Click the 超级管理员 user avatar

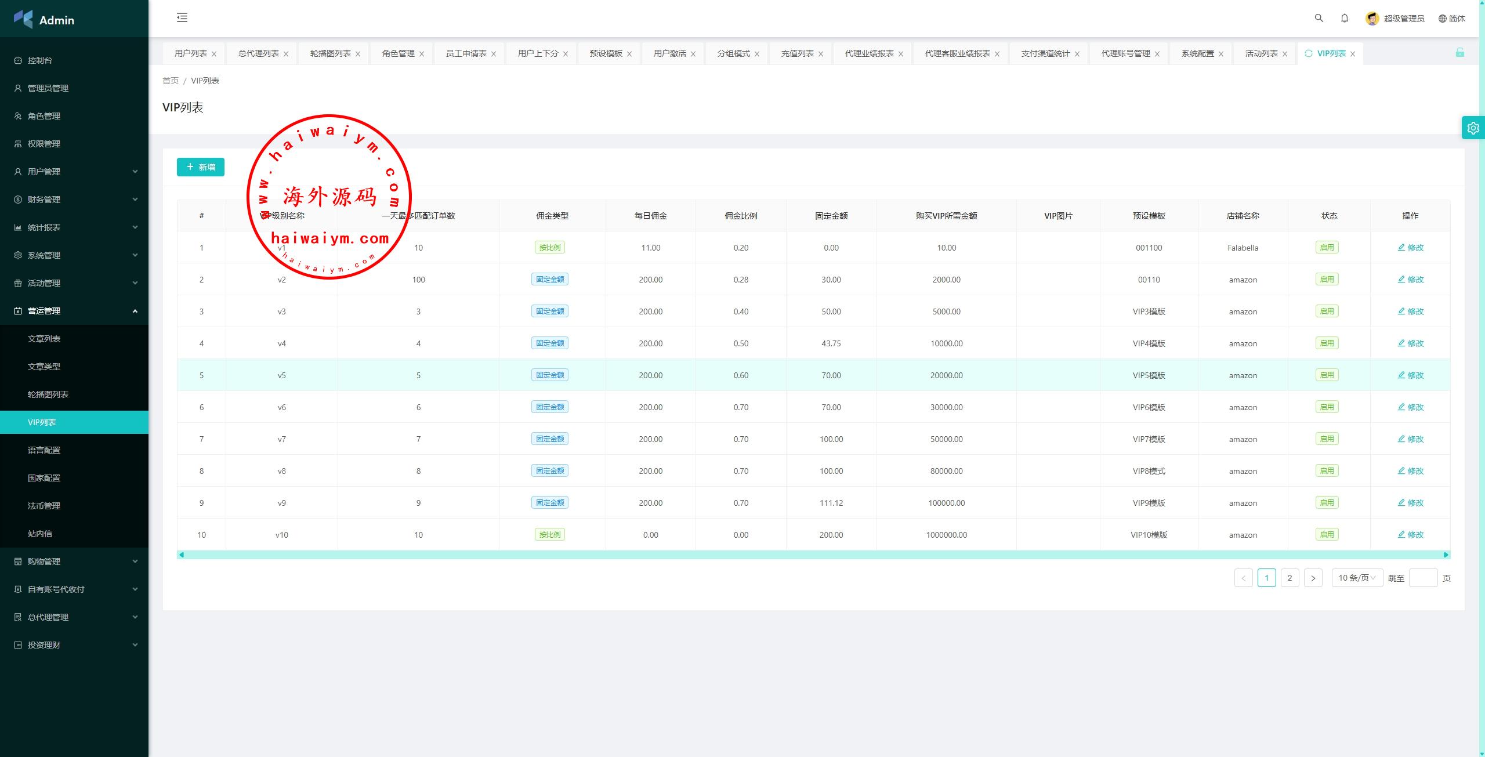pos(1372,19)
